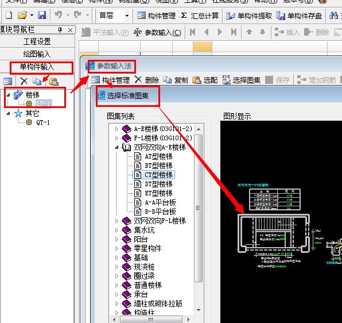Open file using the folder icon
The width and height of the screenshot is (342, 323).
[x=22, y=16]
